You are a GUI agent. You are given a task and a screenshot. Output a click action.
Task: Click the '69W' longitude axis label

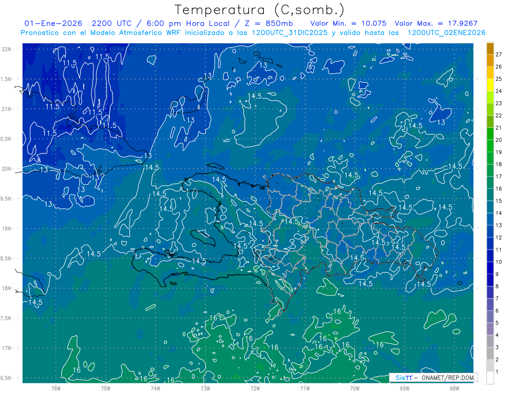(404, 388)
